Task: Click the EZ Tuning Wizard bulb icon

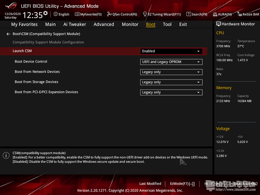Action: pos(145,14)
